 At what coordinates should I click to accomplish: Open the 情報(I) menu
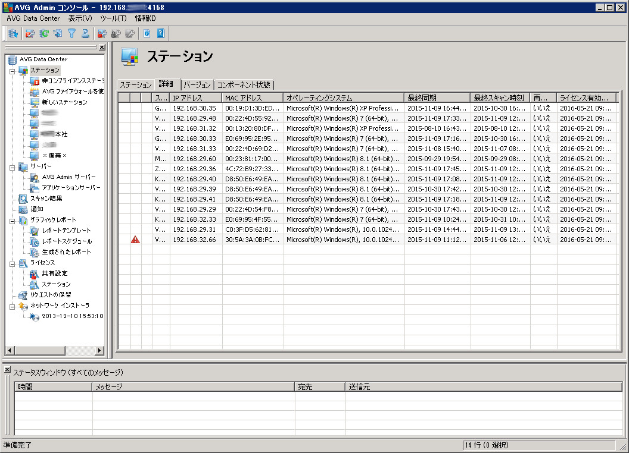coord(145,18)
